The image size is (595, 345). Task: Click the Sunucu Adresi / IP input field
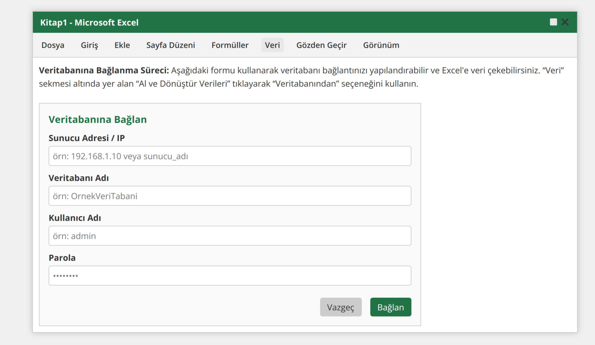coord(230,156)
